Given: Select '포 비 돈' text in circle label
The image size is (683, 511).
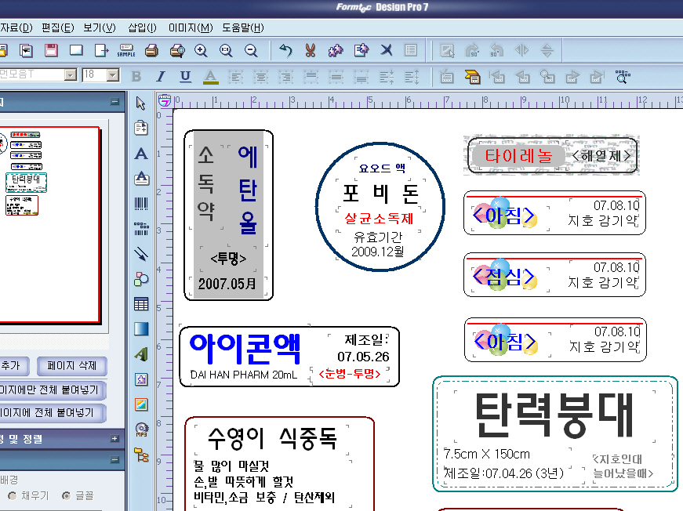Looking at the screenshot, I should pos(380,194).
